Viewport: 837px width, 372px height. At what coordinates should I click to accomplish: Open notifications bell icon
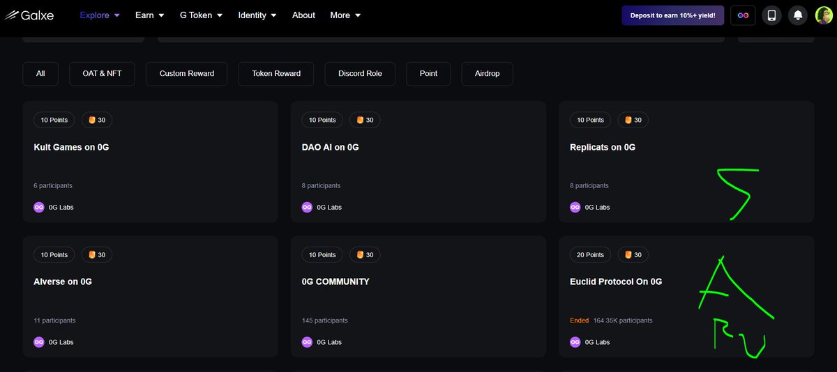pos(798,15)
